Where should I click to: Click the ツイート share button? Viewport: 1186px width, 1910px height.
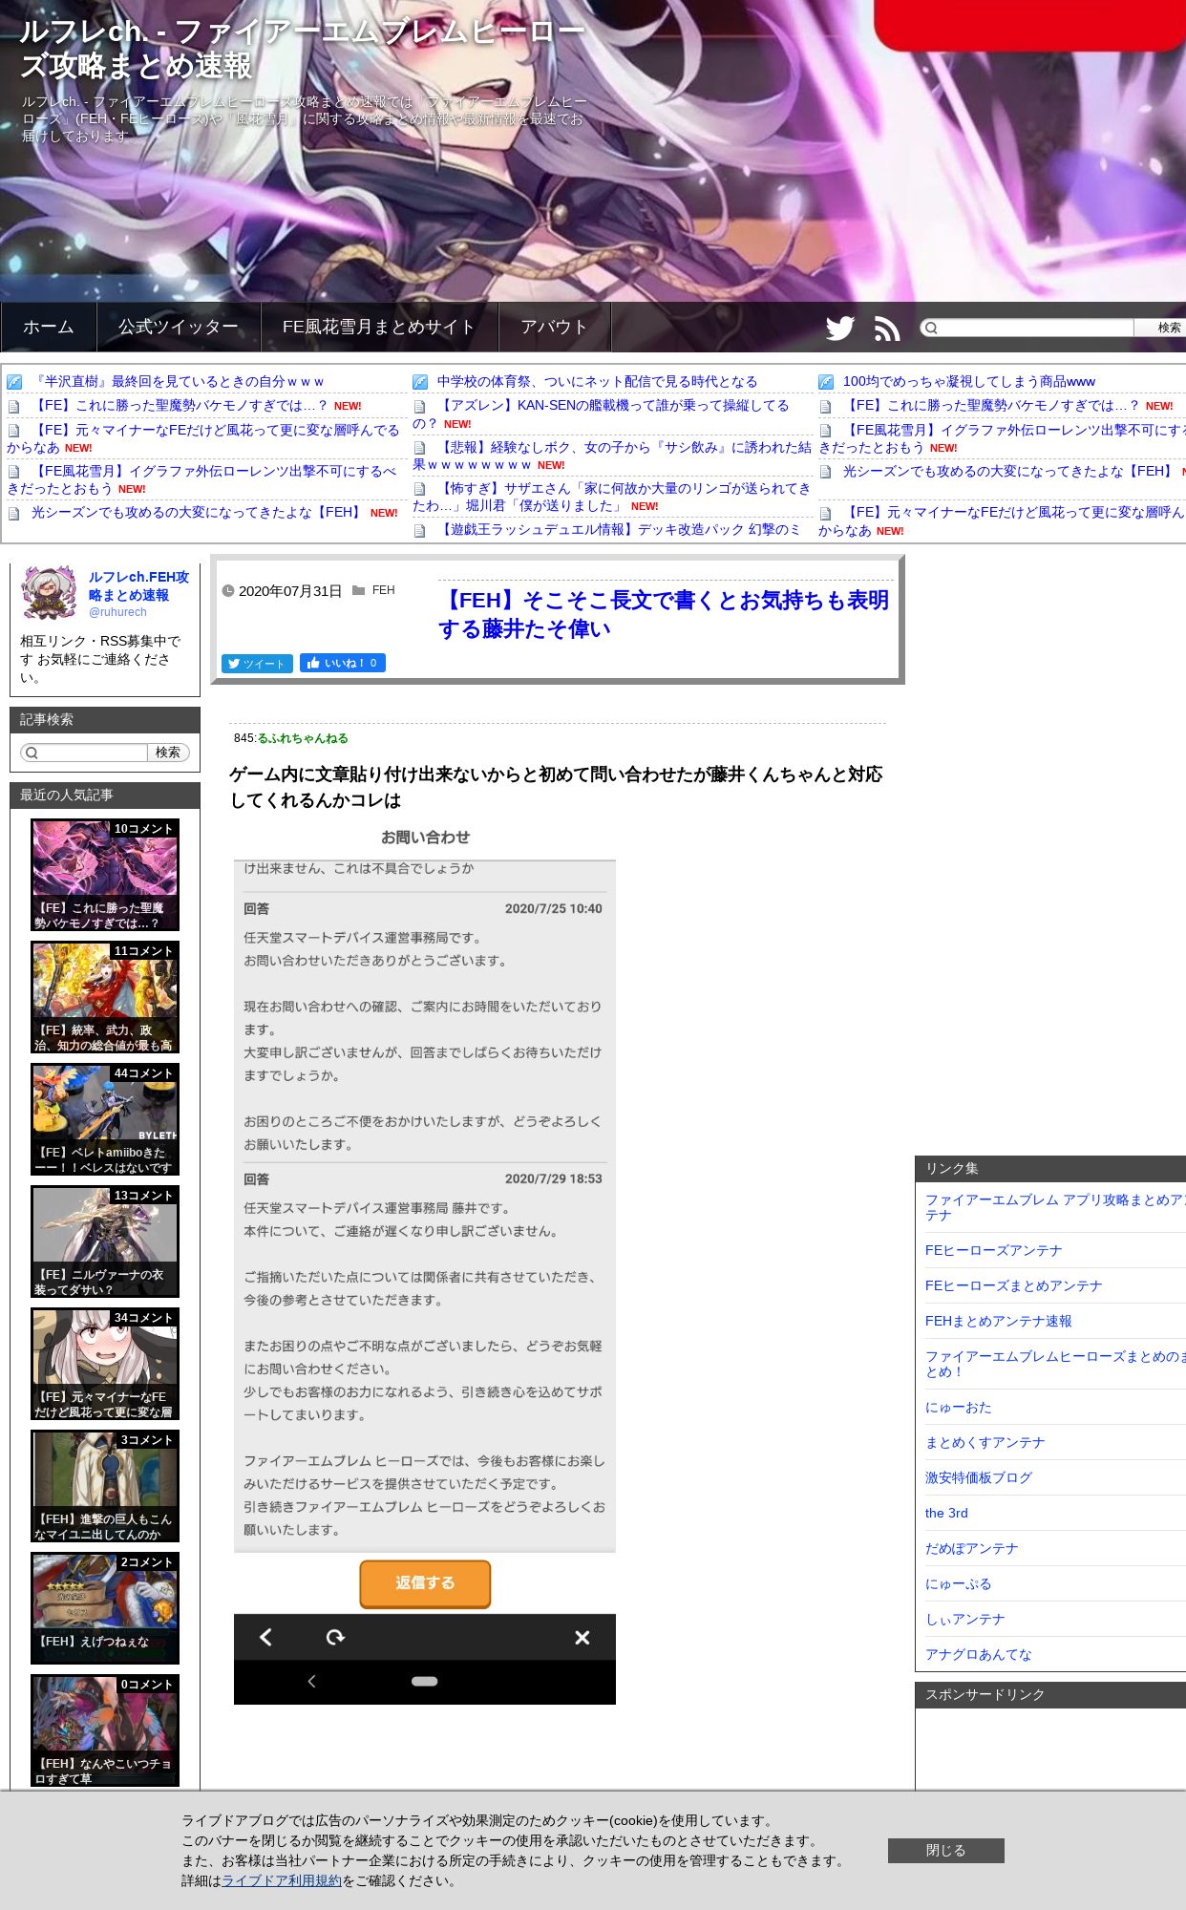(257, 664)
